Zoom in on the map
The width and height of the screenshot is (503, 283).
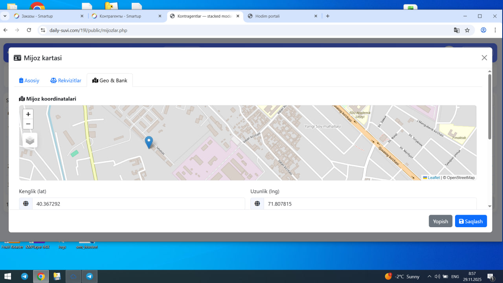coord(28,114)
